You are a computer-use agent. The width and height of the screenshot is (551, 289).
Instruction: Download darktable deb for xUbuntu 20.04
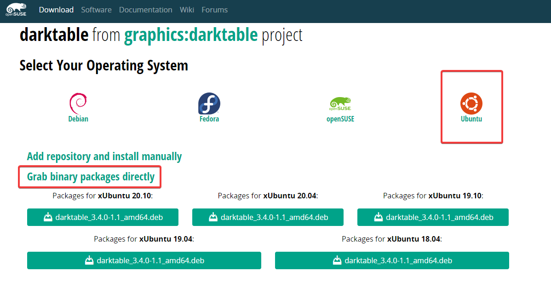(268, 217)
